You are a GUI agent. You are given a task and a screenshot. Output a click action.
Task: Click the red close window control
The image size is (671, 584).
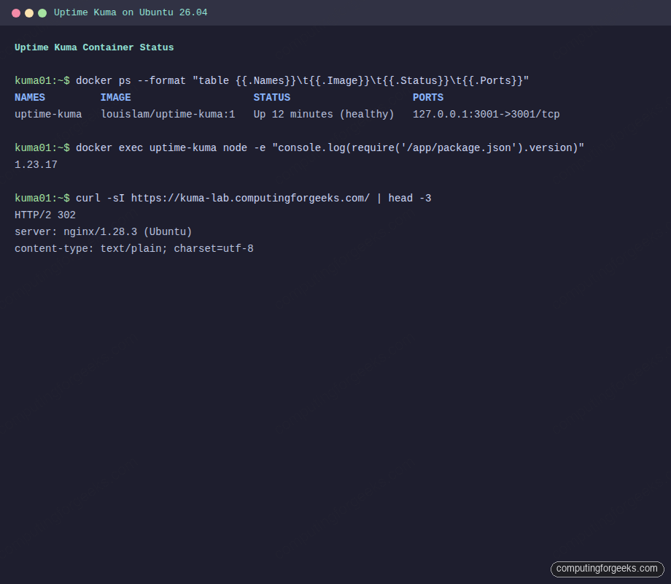15,12
